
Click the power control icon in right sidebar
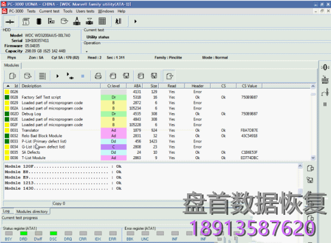click(325, 92)
